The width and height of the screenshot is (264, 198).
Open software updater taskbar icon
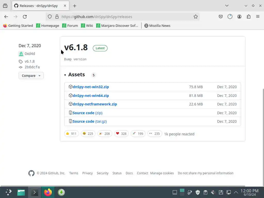click(x=61, y=192)
